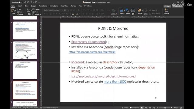The width and height of the screenshot is (194, 109).
Task: Click the Reset slide button
Action: click(x=35, y=12)
